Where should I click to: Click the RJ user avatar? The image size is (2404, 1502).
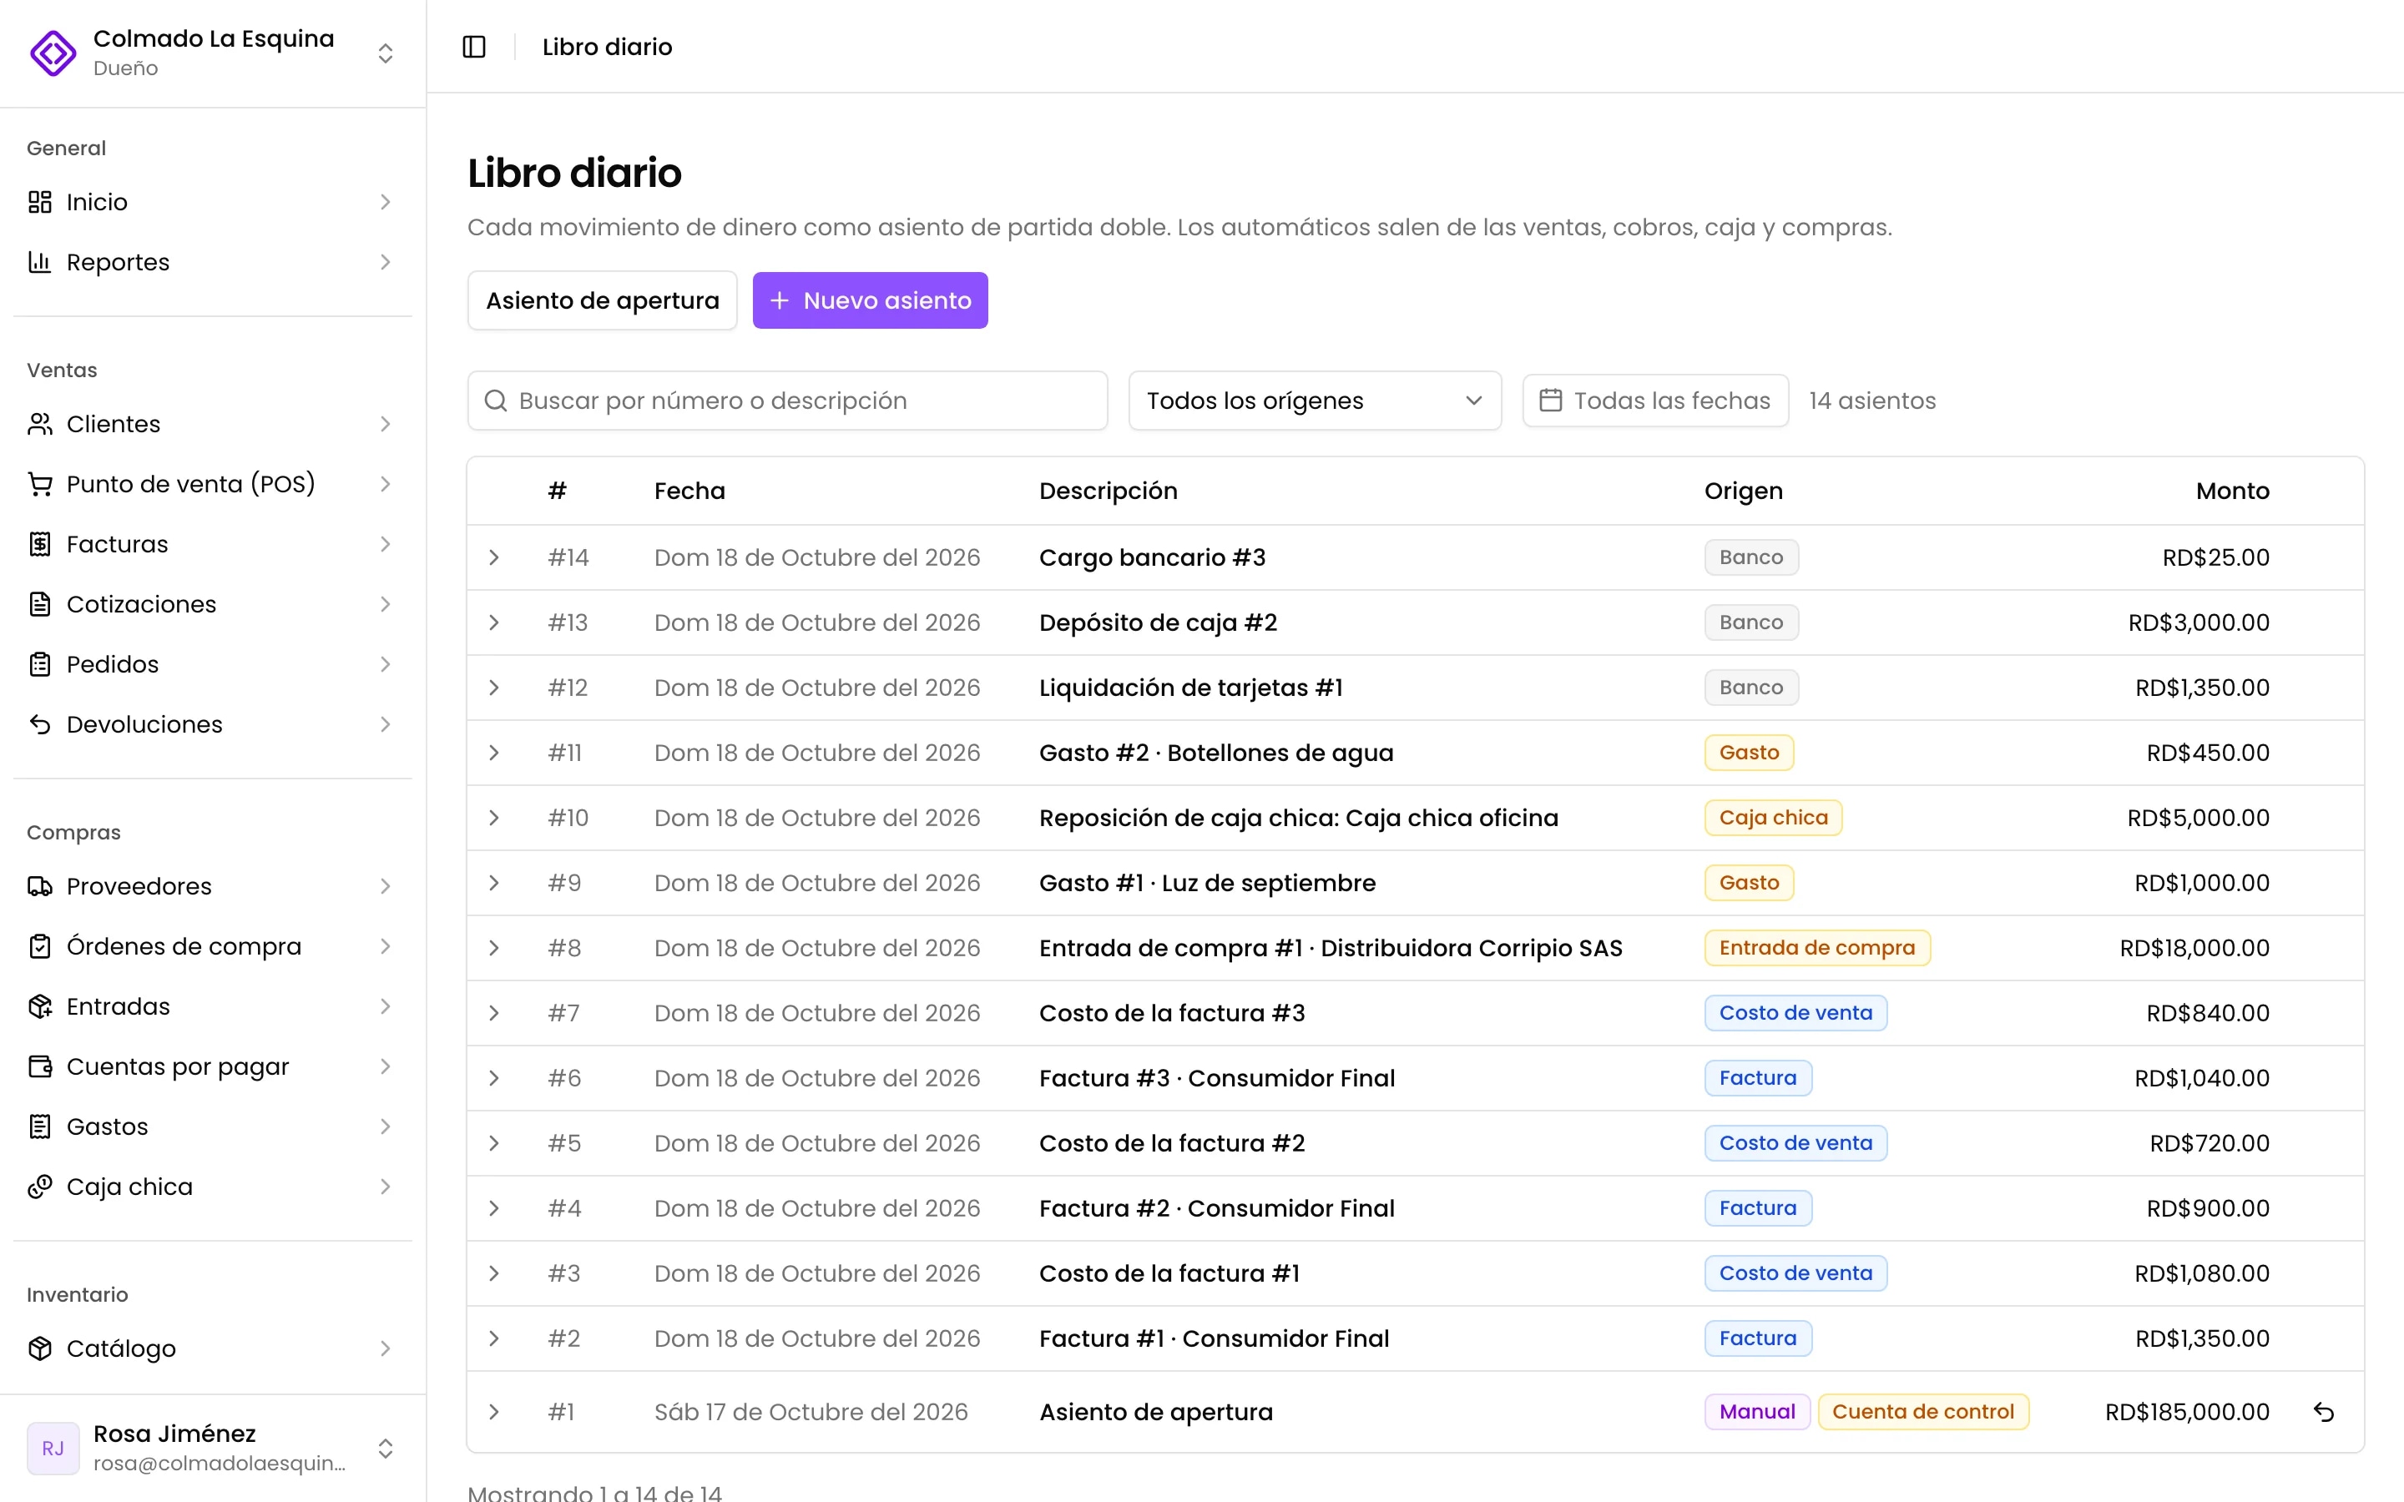click(x=53, y=1449)
